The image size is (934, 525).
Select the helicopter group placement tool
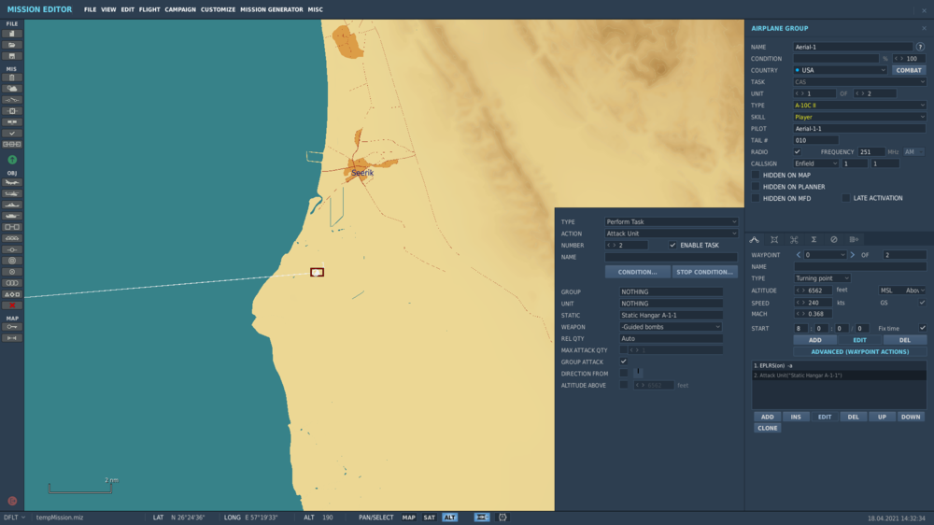coord(12,193)
